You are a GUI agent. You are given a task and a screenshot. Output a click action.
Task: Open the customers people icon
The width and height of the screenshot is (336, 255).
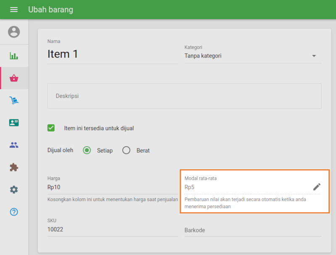pos(14,145)
